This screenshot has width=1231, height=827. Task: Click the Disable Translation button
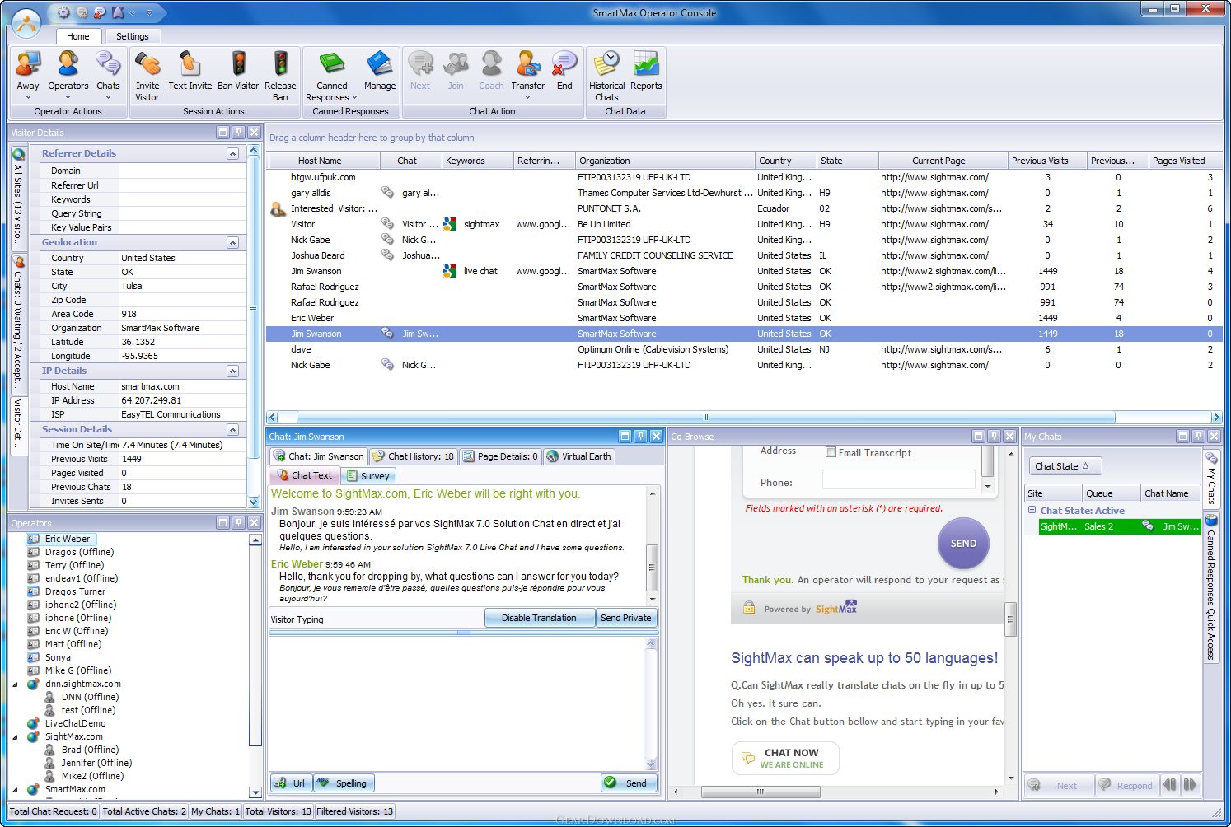[540, 618]
